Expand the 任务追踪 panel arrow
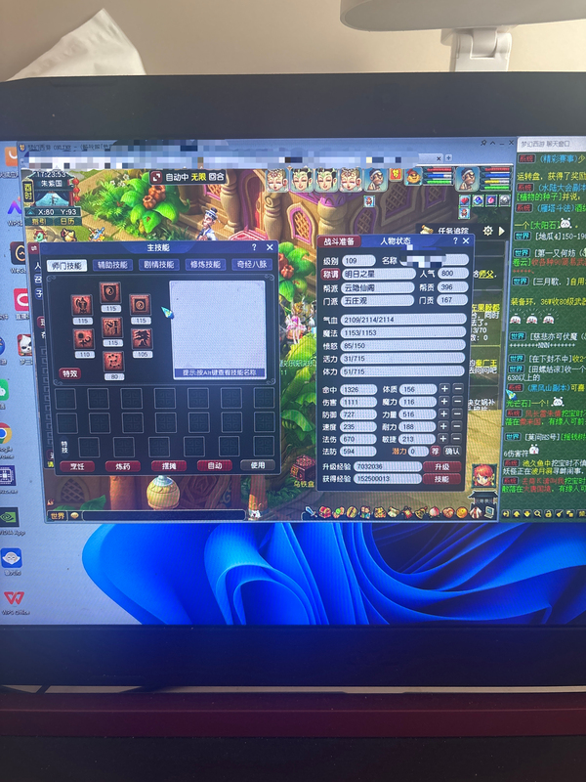The width and height of the screenshot is (586, 782). pyautogui.click(x=502, y=231)
